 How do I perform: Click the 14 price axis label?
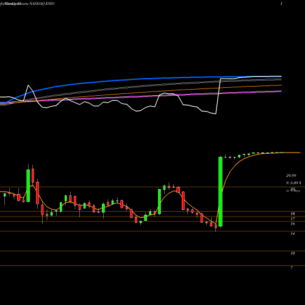[293, 234]
